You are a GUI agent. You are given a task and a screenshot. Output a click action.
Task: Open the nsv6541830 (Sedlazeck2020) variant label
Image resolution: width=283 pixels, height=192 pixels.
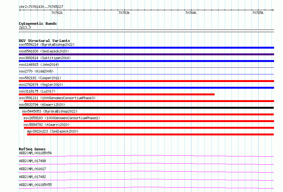coord(44,51)
